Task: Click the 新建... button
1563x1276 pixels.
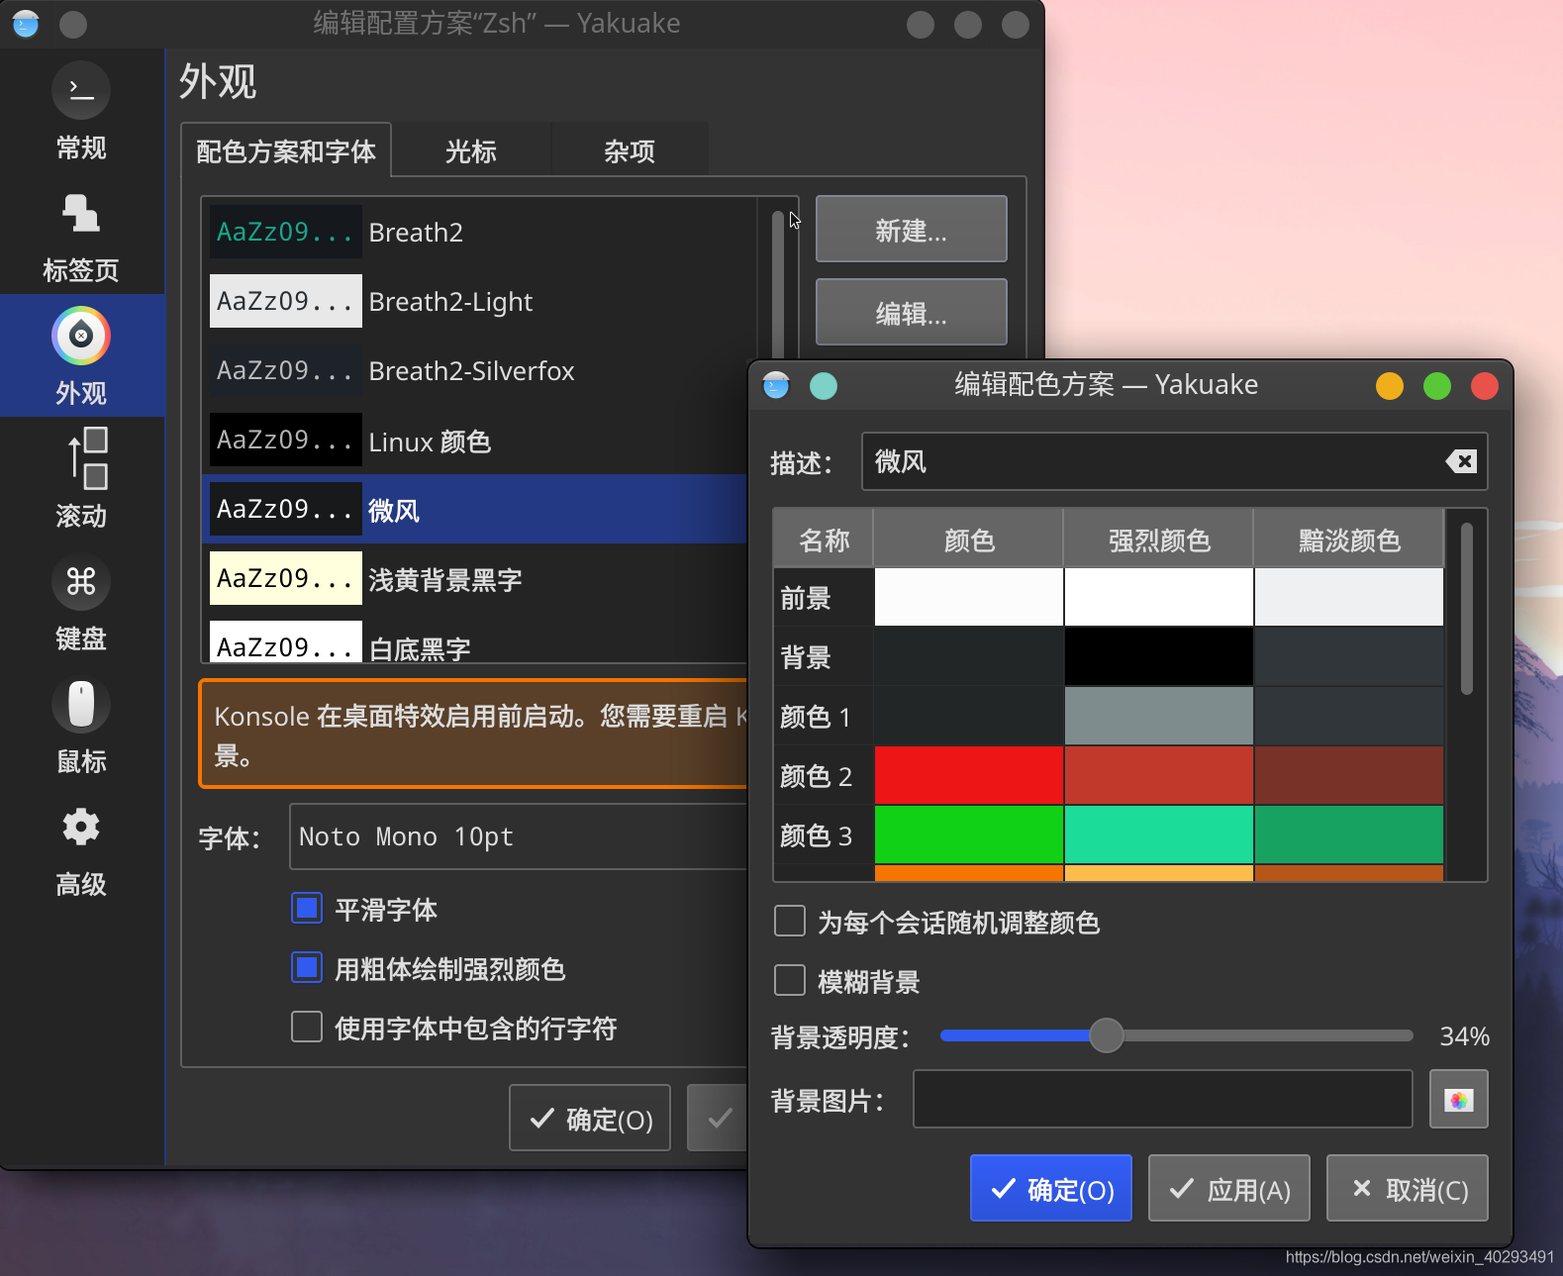Action: pos(911,230)
